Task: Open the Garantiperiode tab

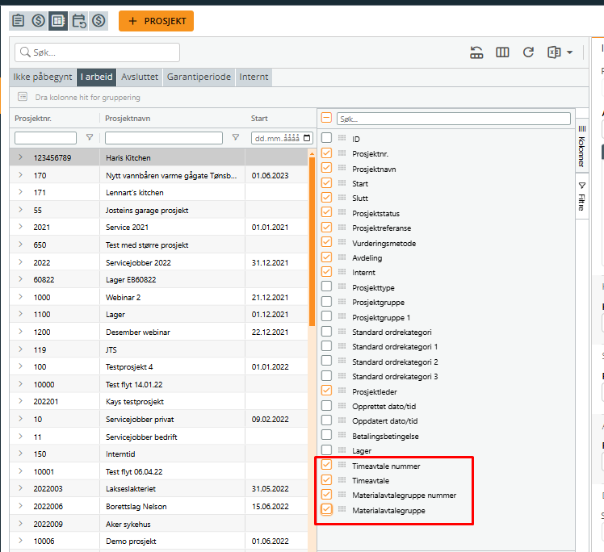Action: [x=199, y=77]
